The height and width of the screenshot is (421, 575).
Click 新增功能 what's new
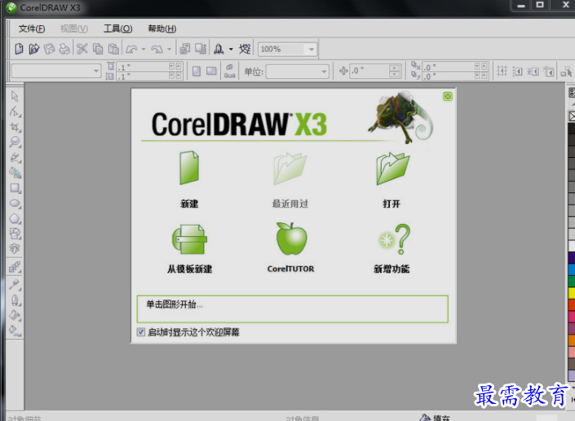pyautogui.click(x=391, y=248)
